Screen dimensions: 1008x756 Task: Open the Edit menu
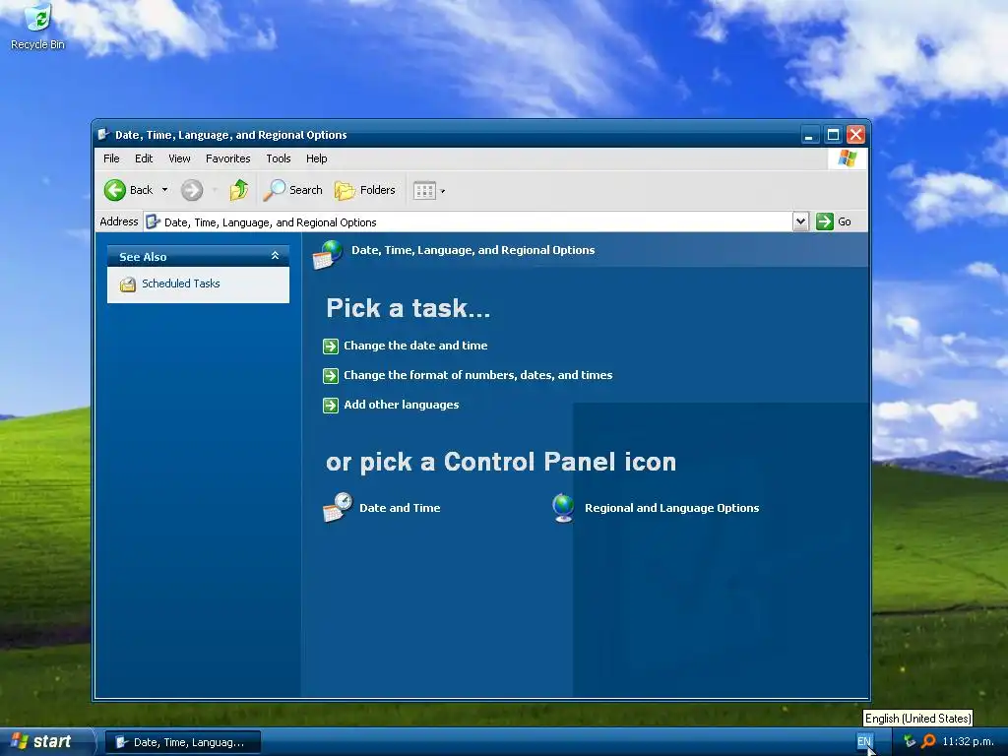144,158
